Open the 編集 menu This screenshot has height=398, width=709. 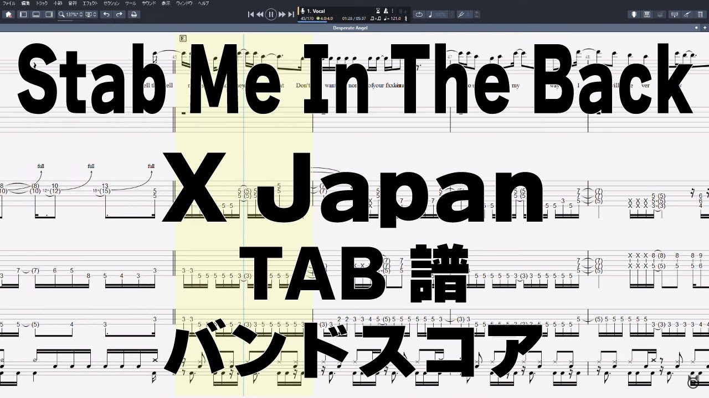pyautogui.click(x=25, y=3)
